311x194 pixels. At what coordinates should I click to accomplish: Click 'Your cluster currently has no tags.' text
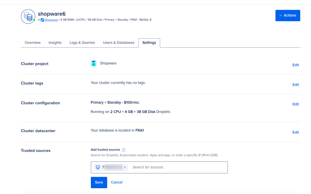[118, 83]
